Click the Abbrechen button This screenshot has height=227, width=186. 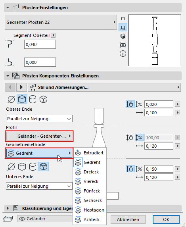(128, 219)
